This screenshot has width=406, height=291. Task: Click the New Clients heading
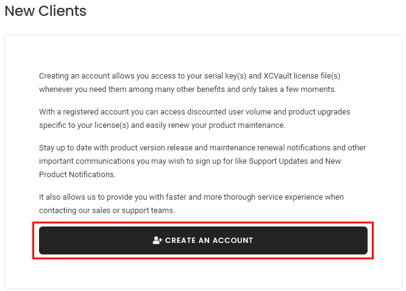point(45,11)
